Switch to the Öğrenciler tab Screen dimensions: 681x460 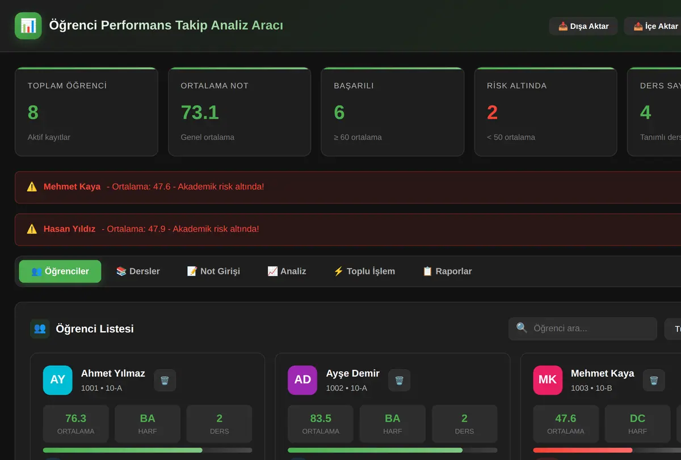click(x=60, y=271)
